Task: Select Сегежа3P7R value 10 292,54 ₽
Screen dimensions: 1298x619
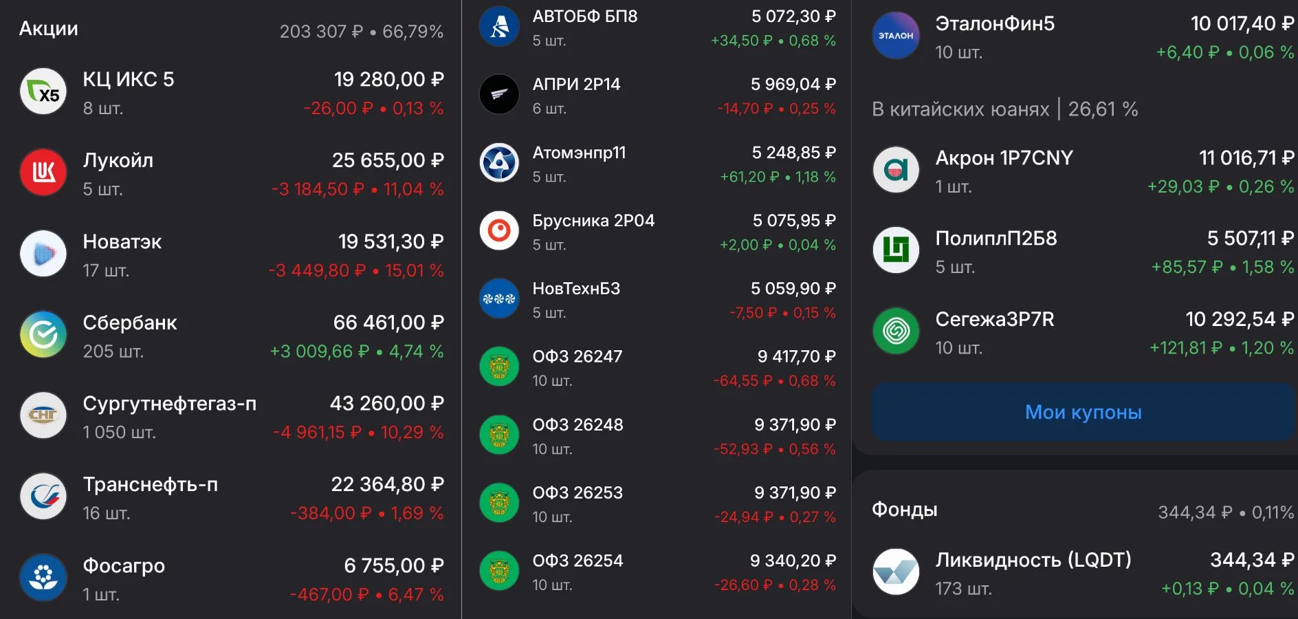Action: click(x=1240, y=319)
